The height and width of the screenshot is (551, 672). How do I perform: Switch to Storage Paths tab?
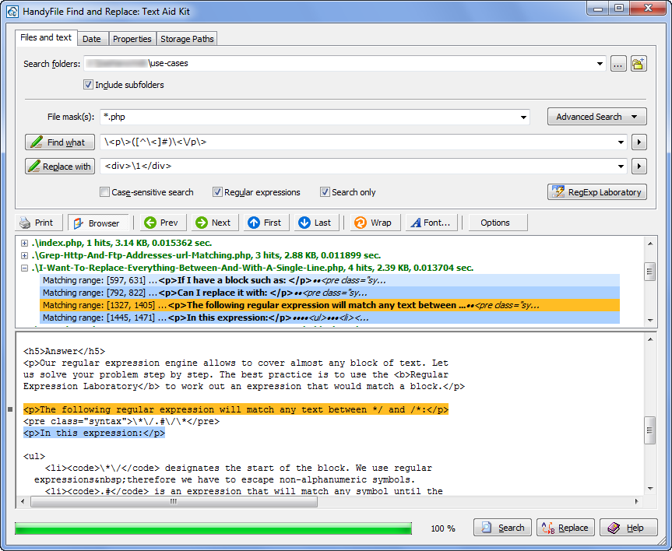coord(187,39)
